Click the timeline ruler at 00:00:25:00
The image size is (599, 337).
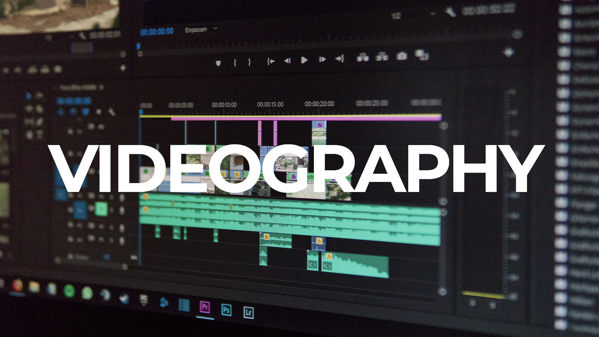coord(372,103)
